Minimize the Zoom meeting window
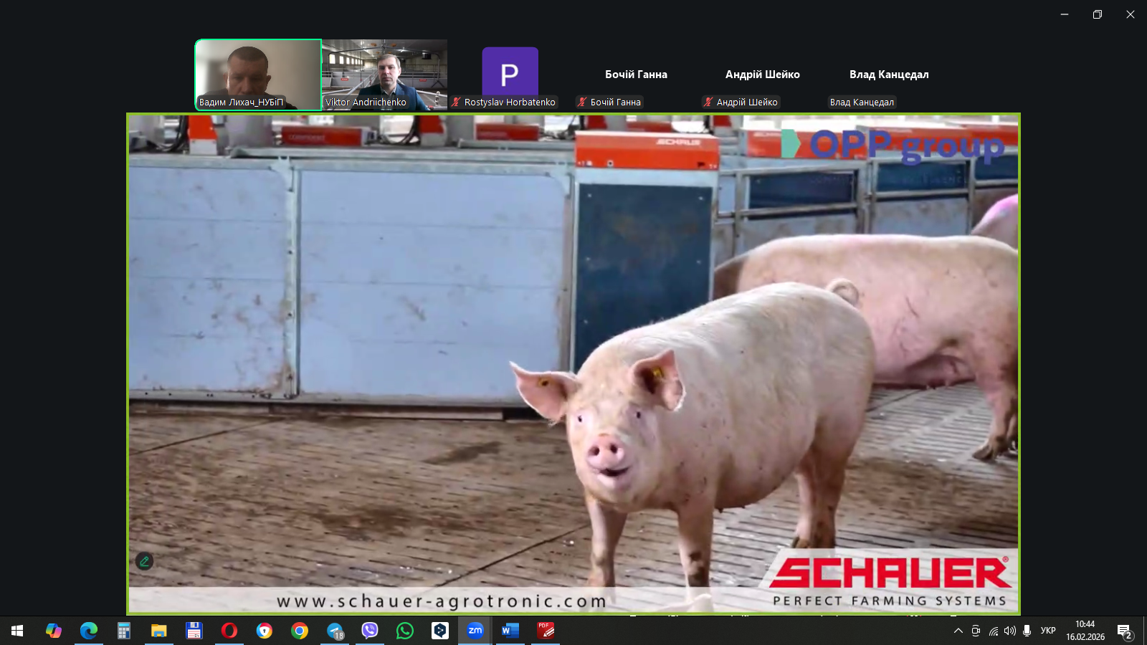This screenshot has height=645, width=1147. coord(1065,14)
